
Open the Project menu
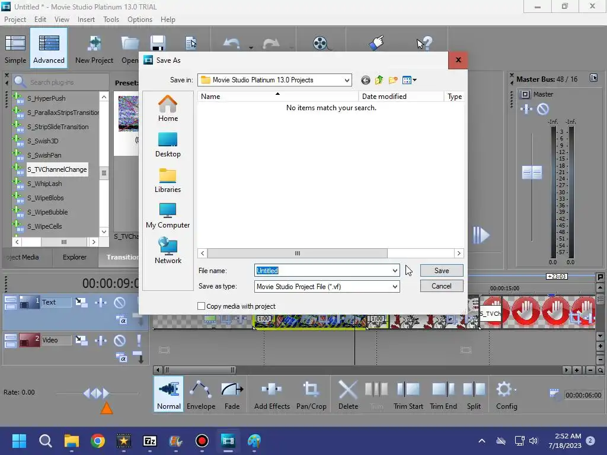15,20
